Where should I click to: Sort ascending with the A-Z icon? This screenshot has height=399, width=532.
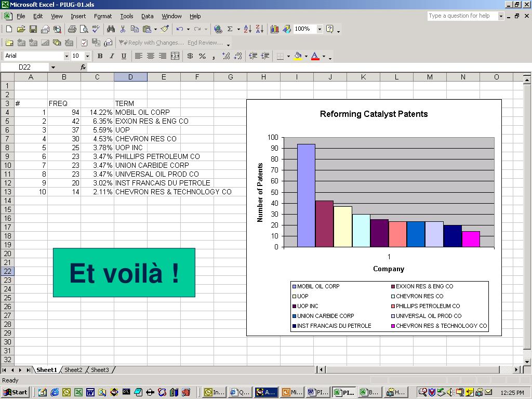(248, 29)
